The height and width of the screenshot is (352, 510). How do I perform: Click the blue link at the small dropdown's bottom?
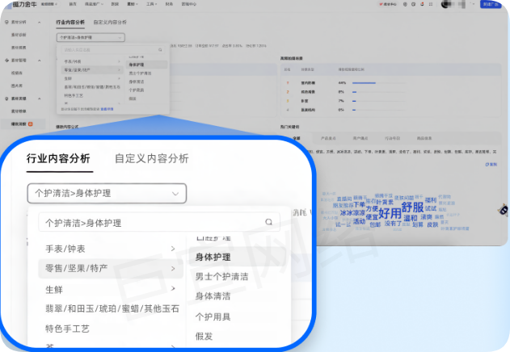tap(107, 109)
